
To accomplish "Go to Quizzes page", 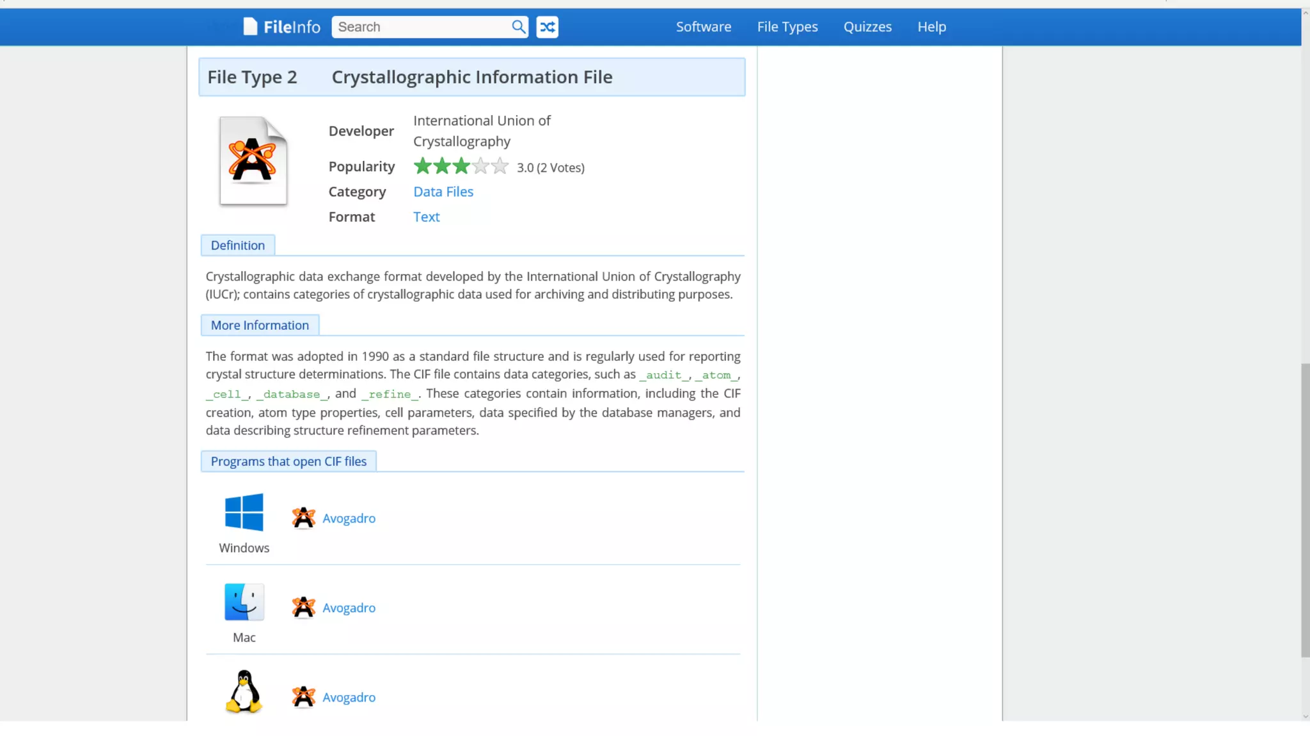I will pyautogui.click(x=867, y=27).
